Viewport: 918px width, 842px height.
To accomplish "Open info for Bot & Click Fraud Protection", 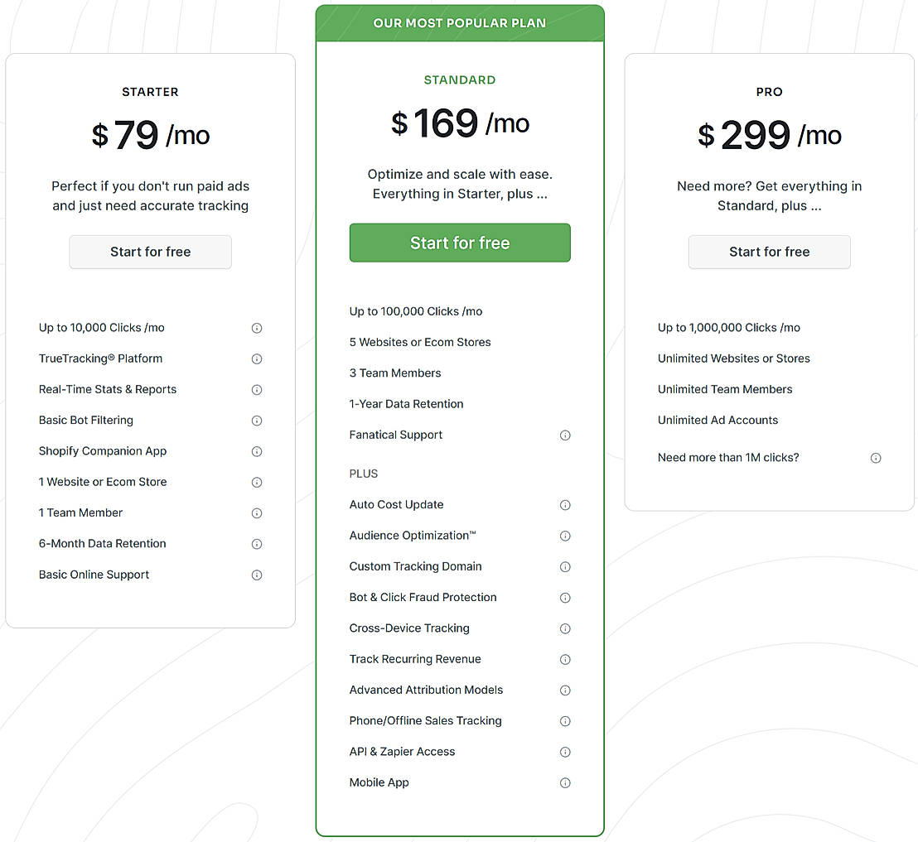I will click(x=565, y=598).
